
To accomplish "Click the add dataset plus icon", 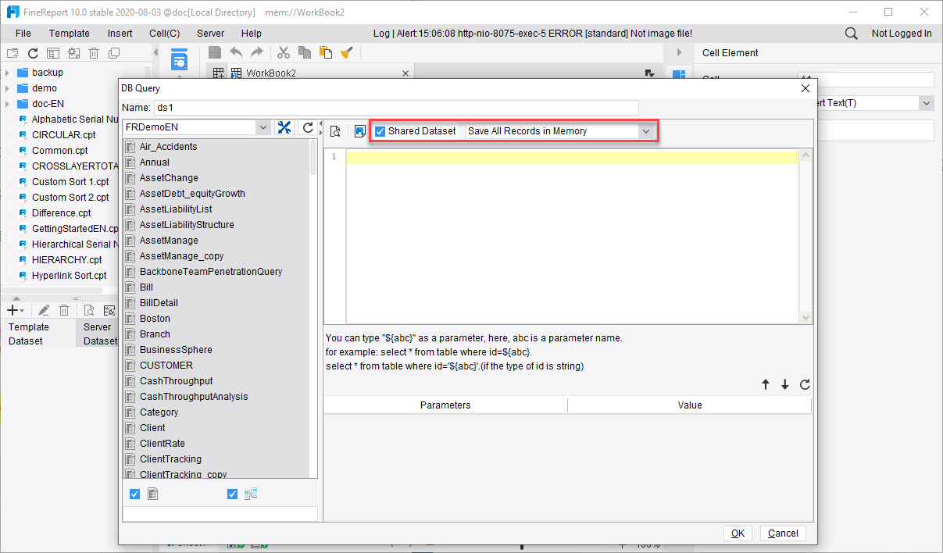I will (x=15, y=310).
